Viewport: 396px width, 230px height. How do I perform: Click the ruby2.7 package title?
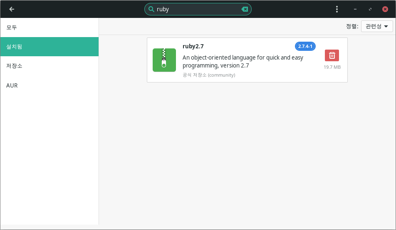click(x=193, y=46)
